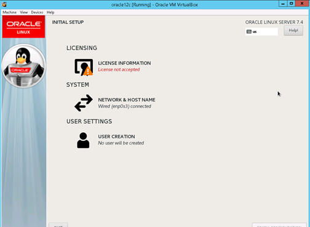Image resolution: width=310 pixels, height=227 pixels.
Task: Minimize the VirtualBox window
Action: [x=283, y=4]
